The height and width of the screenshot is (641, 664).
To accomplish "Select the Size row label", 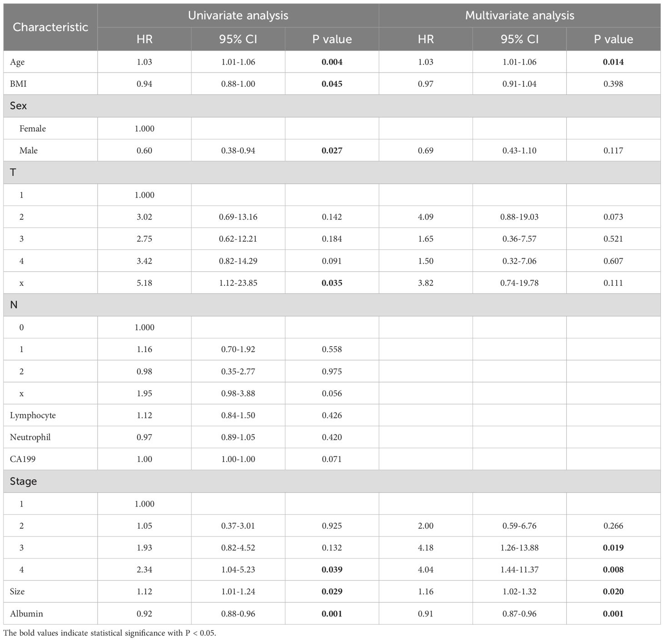I will click(17, 591).
